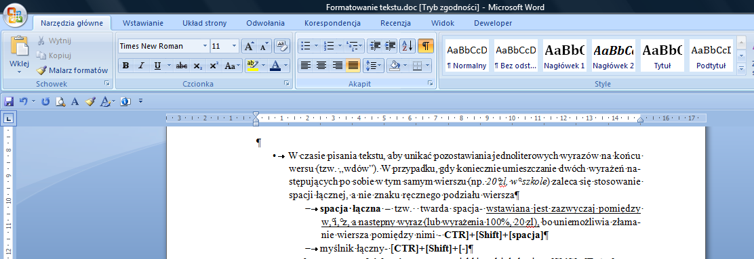This screenshot has height=259, width=754.
Task: Apply the Nagłówek 1 style
Action: 564,55
